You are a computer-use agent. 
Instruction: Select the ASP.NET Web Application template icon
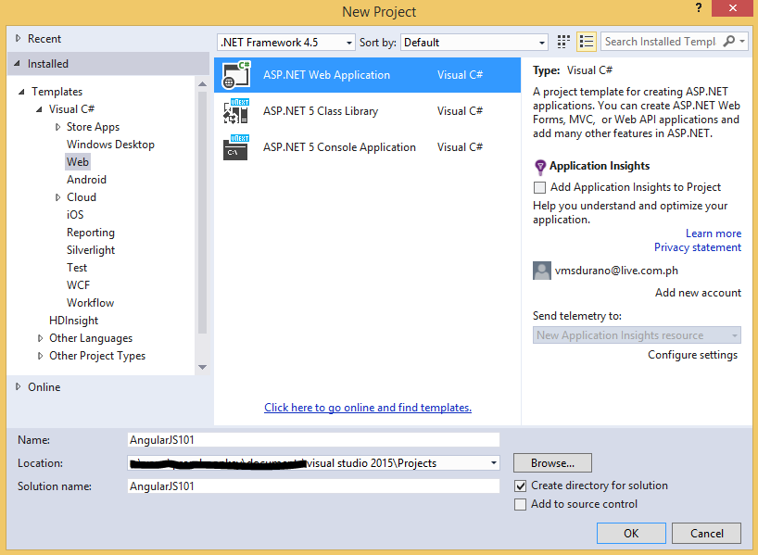[x=236, y=75]
